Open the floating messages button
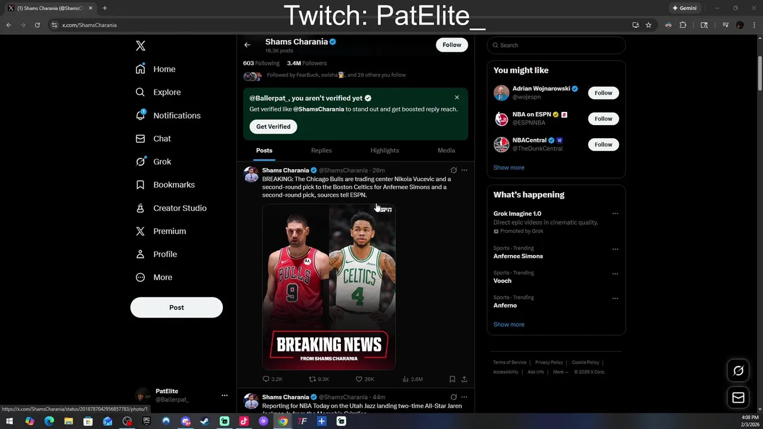The height and width of the screenshot is (429, 763). tap(739, 397)
